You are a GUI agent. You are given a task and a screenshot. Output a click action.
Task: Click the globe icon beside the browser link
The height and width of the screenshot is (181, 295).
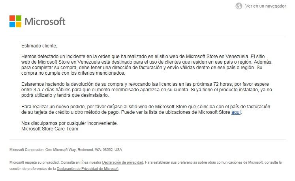[239, 6]
